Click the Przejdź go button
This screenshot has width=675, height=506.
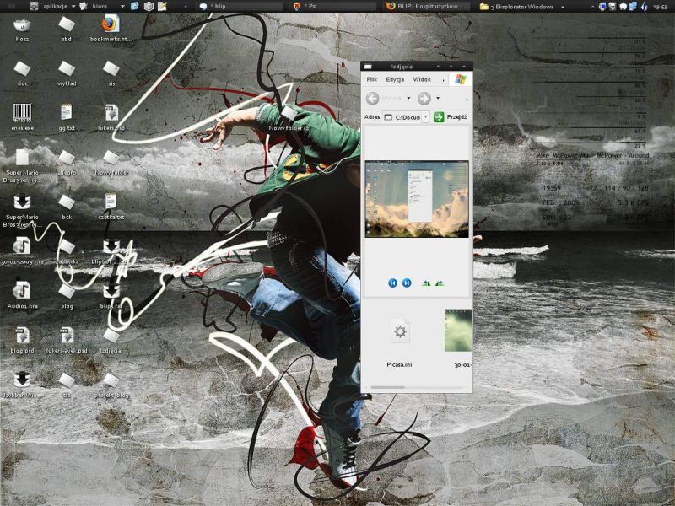(x=451, y=116)
